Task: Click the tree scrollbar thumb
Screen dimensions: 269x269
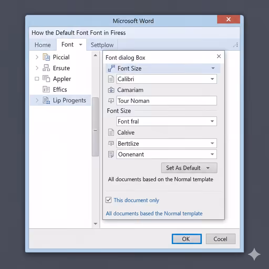Action: [95, 127]
